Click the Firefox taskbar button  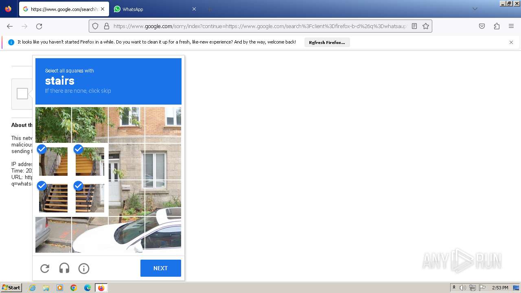(101, 288)
